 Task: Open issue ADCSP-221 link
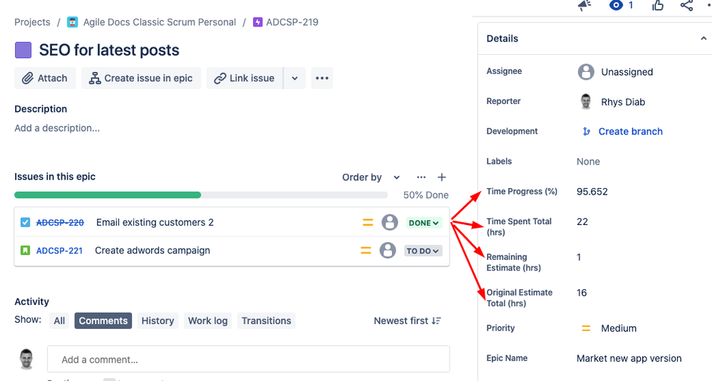pyautogui.click(x=59, y=251)
